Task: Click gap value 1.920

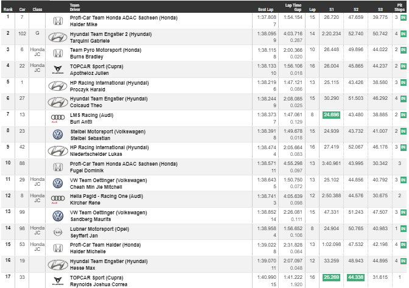Action: (x=296, y=284)
